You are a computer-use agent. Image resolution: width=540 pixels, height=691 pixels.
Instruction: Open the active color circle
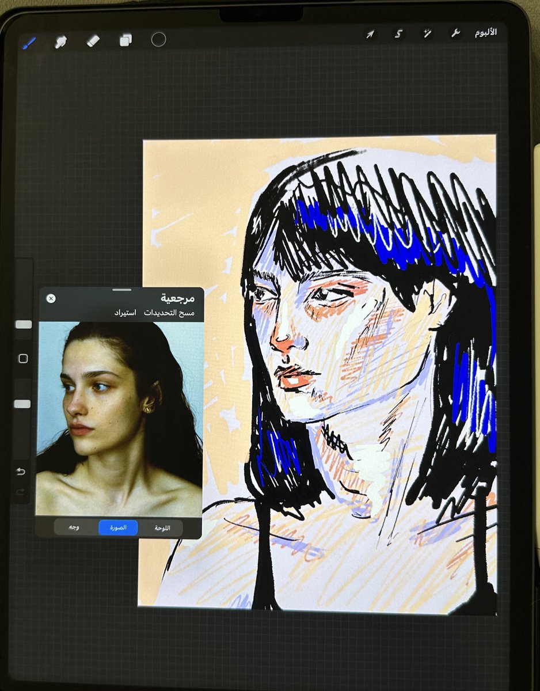158,39
